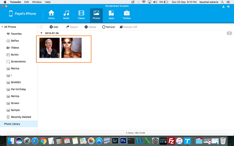The height and width of the screenshot is (146, 234).
Task: Open the Window menu
Action: pos(37,2)
